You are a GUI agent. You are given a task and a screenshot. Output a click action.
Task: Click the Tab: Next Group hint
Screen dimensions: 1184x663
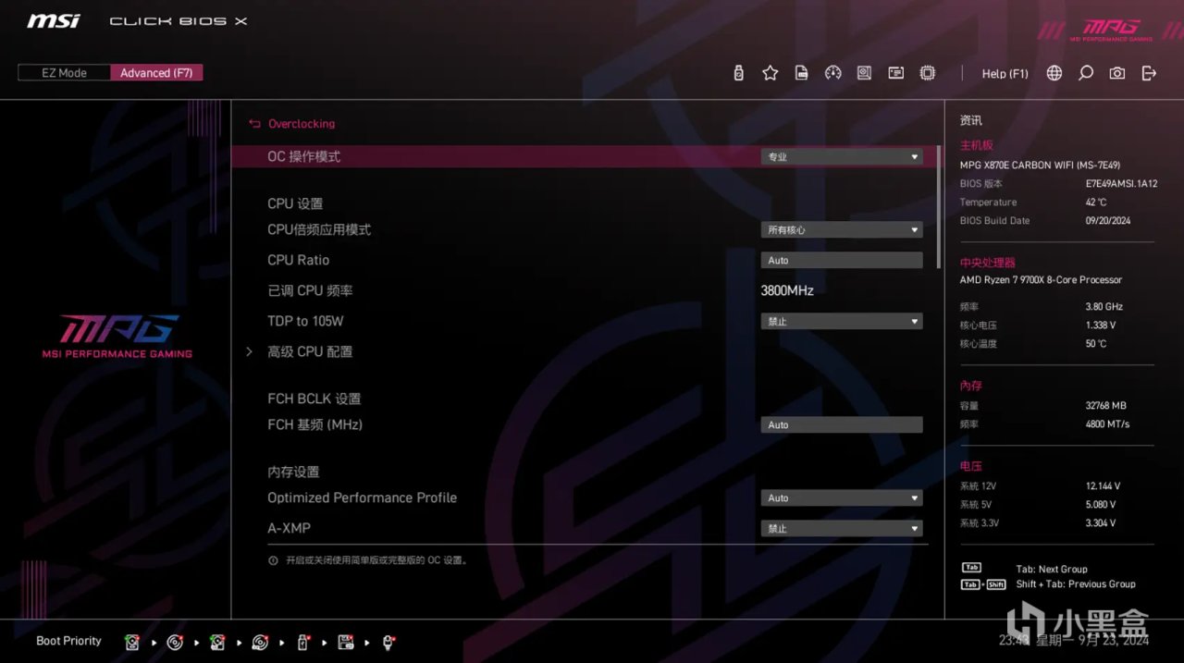[x=1052, y=570]
